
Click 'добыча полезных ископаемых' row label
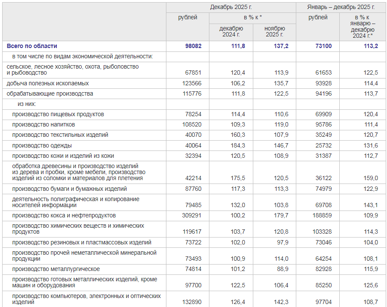coord(48,83)
